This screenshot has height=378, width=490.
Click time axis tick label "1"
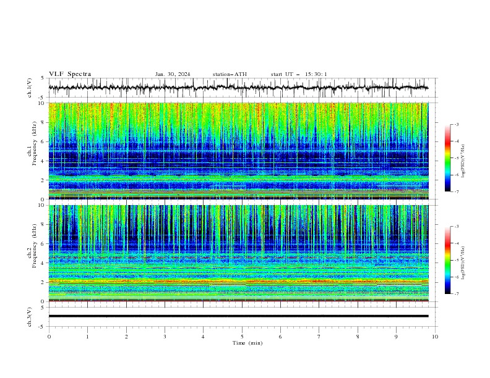tap(87, 337)
